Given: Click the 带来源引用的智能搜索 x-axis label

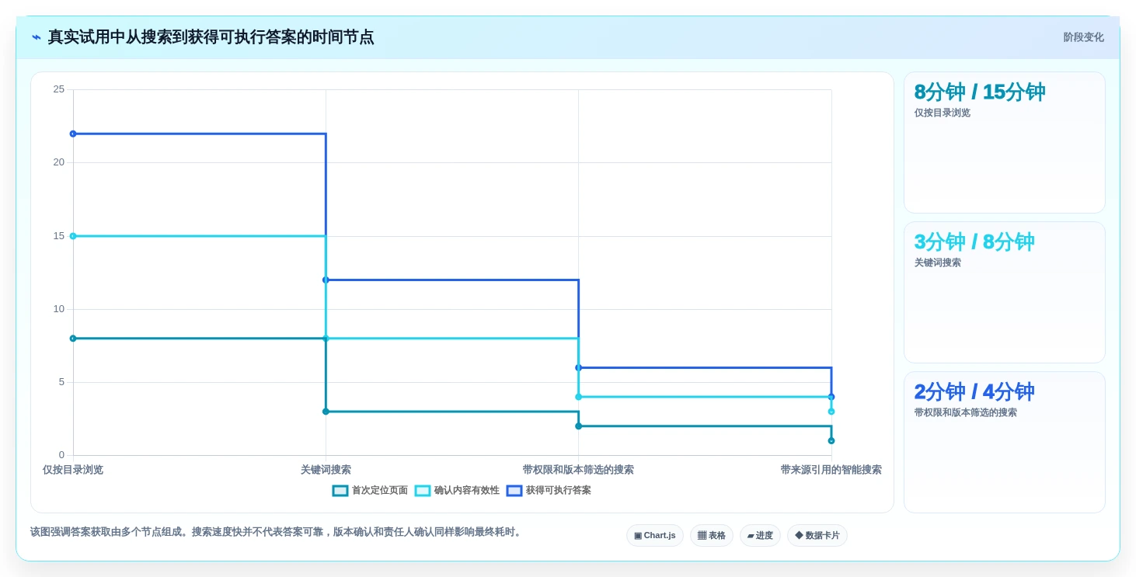Looking at the screenshot, I should [x=831, y=470].
